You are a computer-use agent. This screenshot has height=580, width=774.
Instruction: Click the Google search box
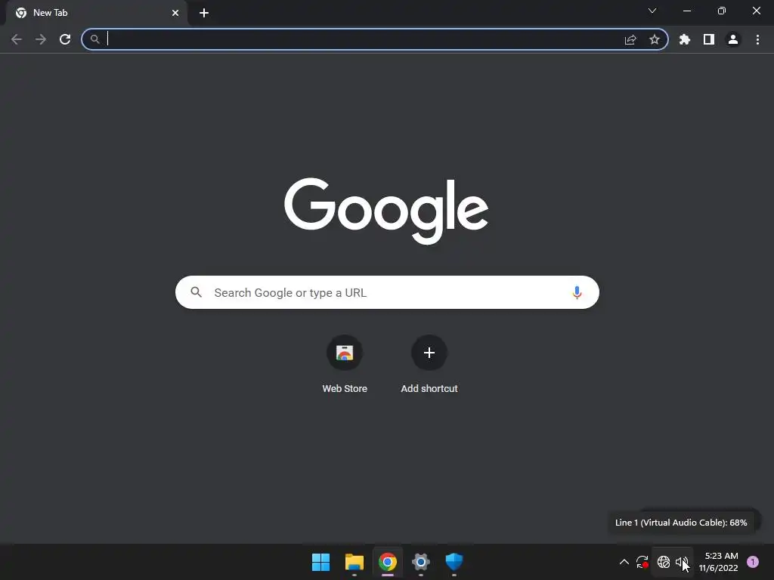tap(387, 292)
